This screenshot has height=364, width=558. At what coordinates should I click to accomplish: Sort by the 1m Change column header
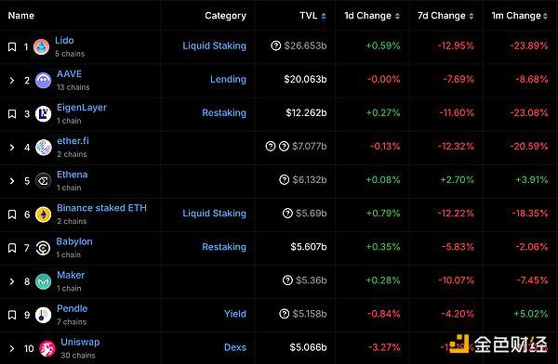pyautogui.click(x=519, y=16)
